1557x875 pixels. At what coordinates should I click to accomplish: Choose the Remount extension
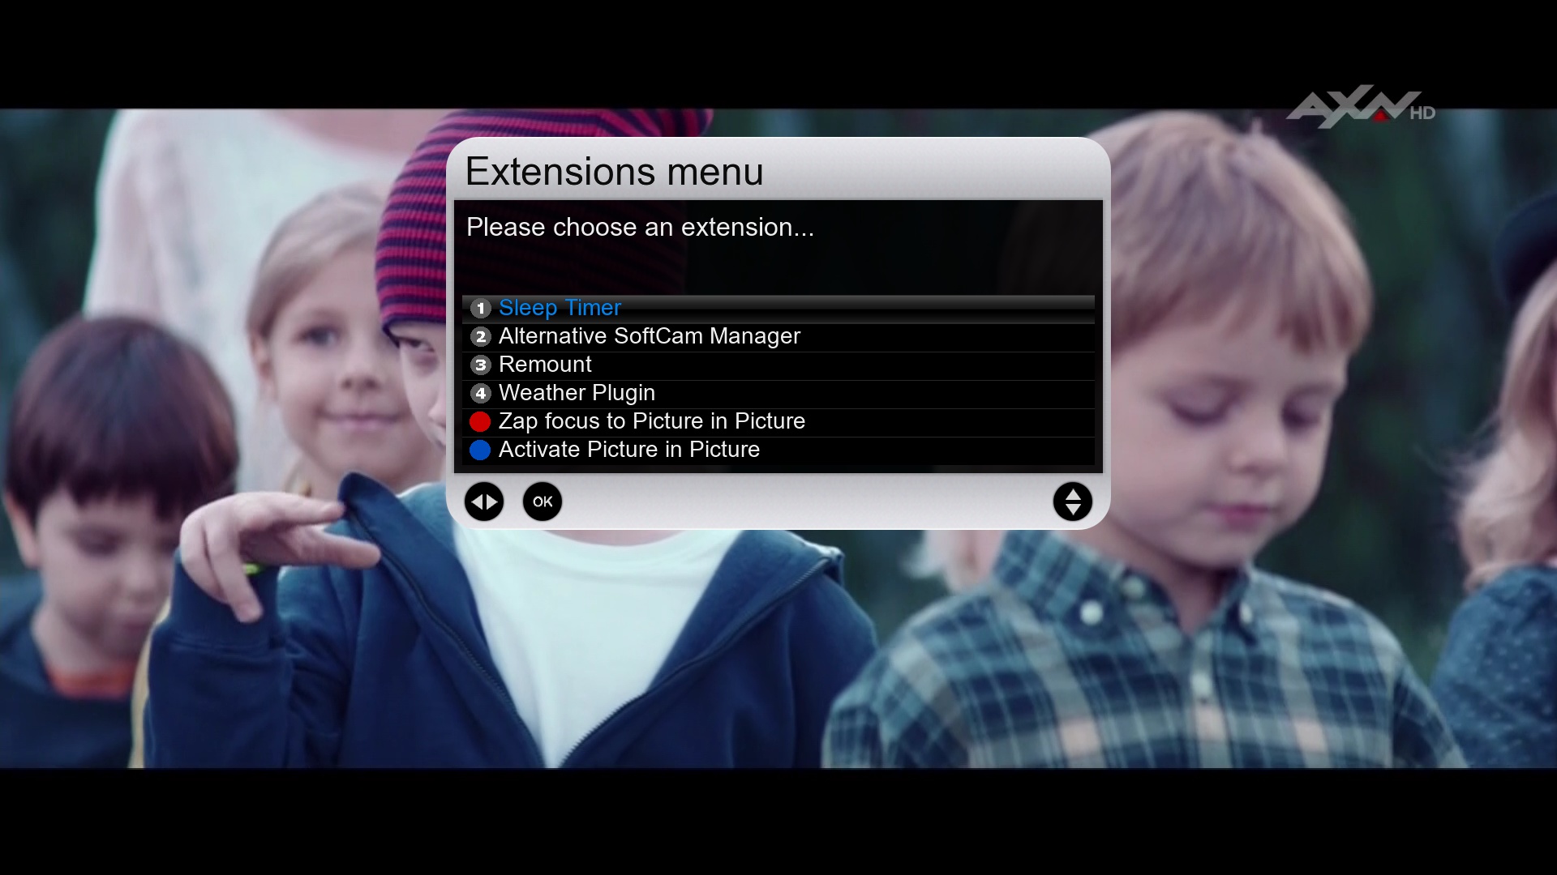tap(545, 365)
